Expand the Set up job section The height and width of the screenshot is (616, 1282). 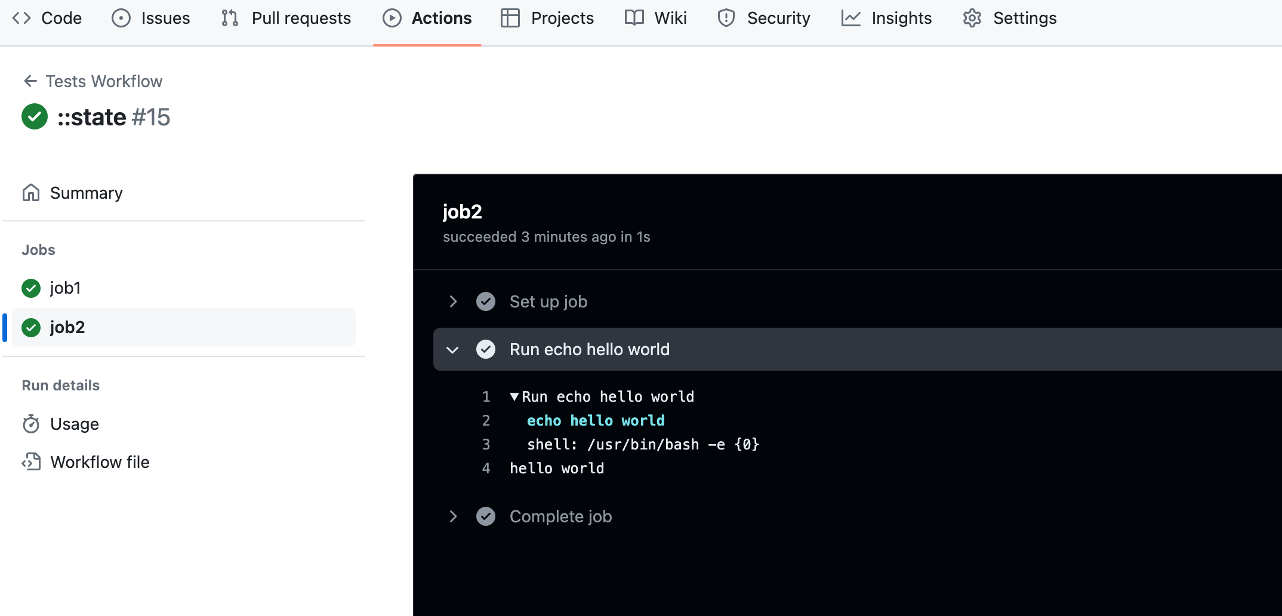pos(452,301)
